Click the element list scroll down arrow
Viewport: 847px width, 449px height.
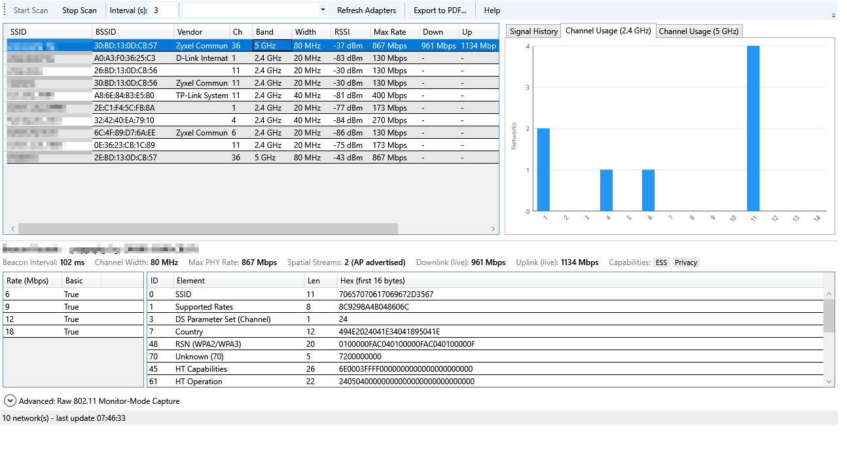(829, 382)
